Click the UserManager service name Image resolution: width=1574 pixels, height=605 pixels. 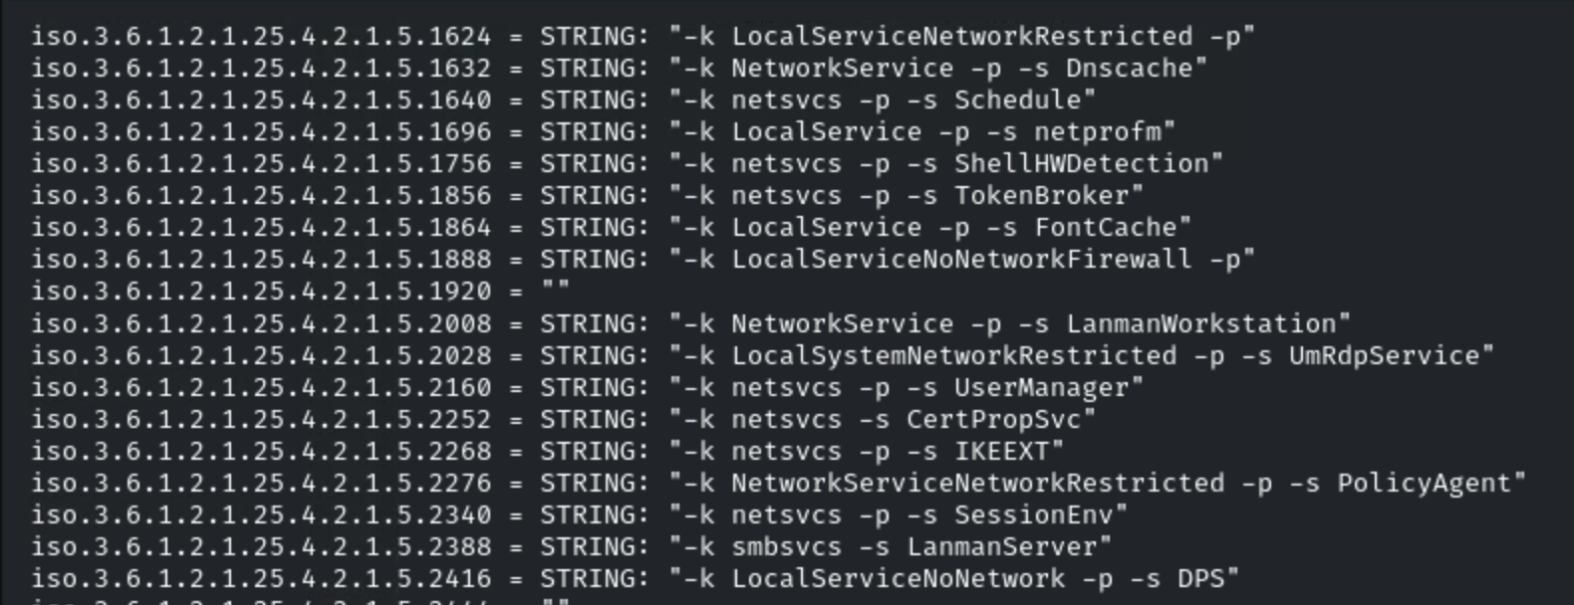1041,388
